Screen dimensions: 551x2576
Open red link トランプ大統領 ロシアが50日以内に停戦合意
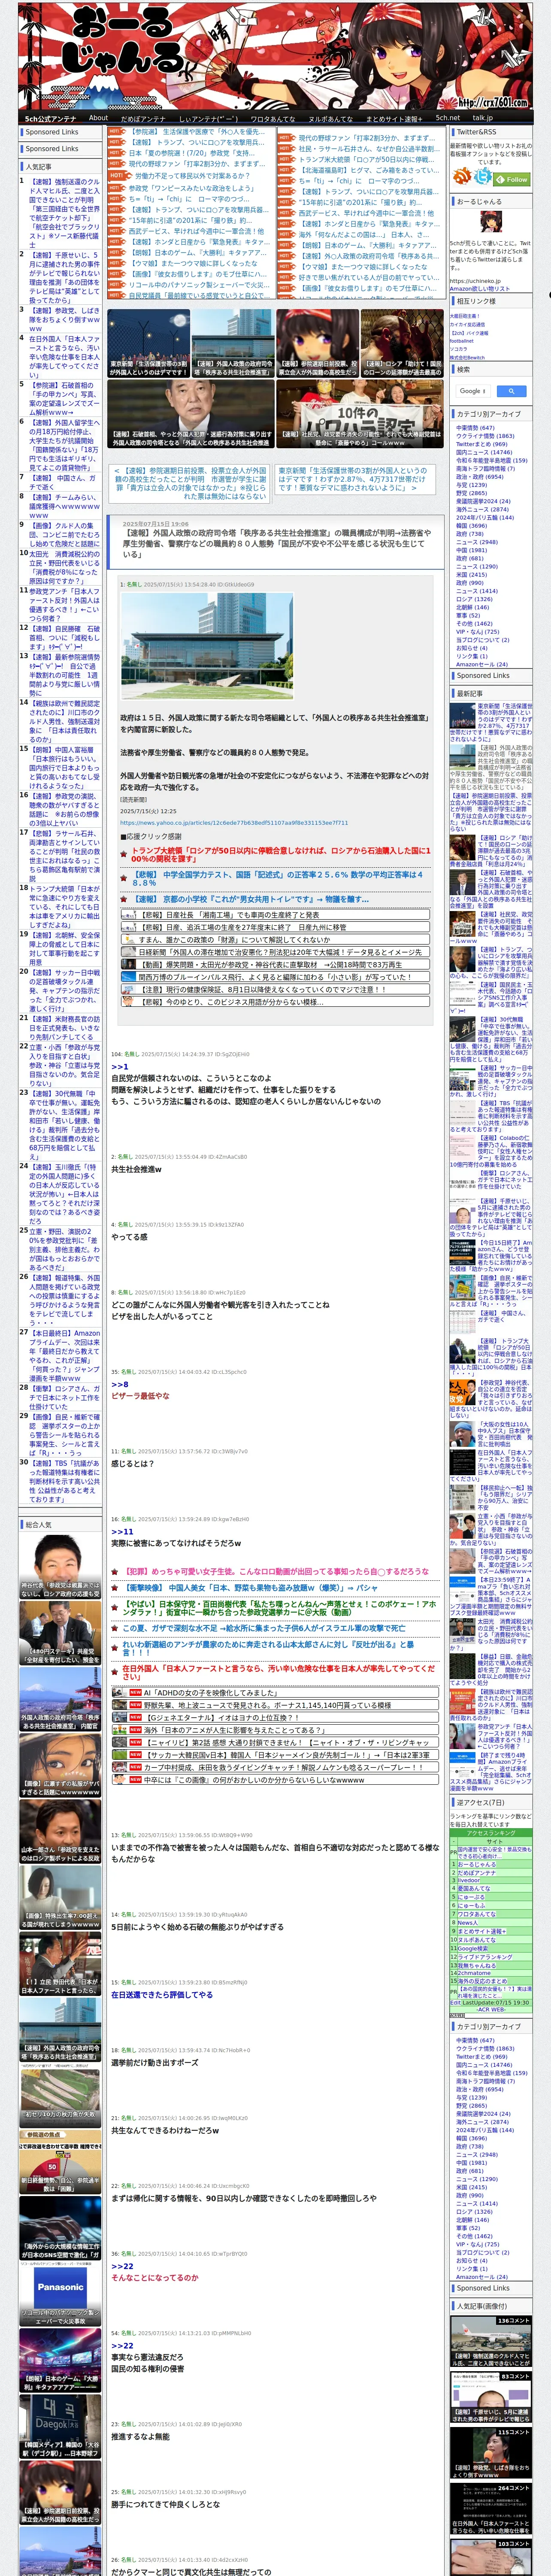[x=282, y=855]
